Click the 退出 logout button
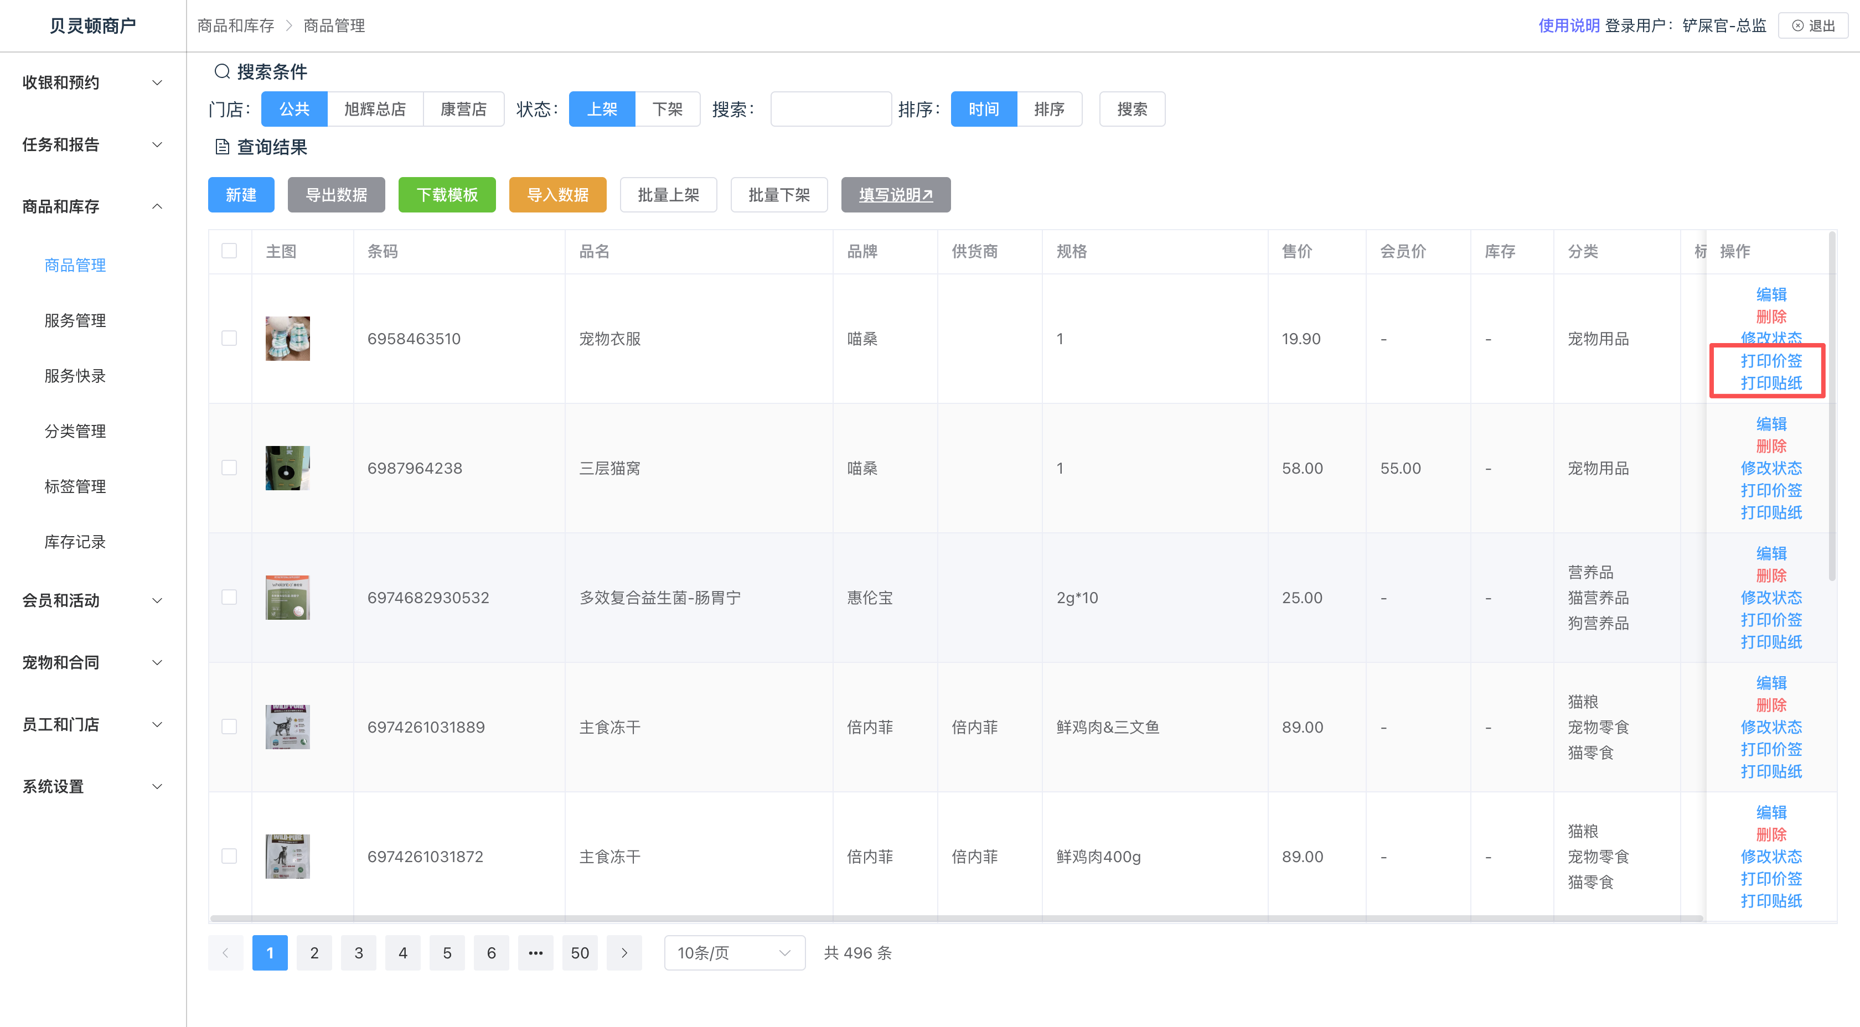Viewport: 1860px width, 1027px height. click(x=1812, y=26)
